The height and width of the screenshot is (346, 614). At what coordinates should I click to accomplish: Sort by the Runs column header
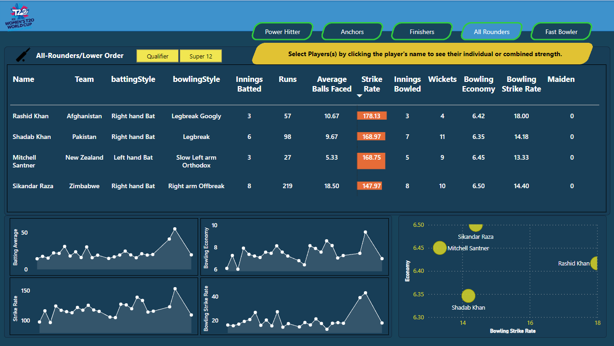tap(288, 79)
